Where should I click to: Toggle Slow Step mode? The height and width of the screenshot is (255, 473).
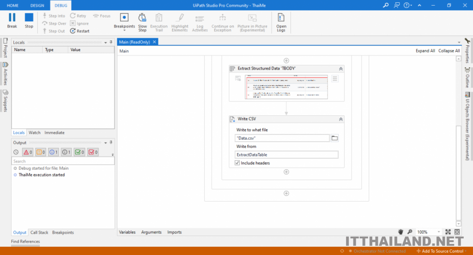(142, 22)
